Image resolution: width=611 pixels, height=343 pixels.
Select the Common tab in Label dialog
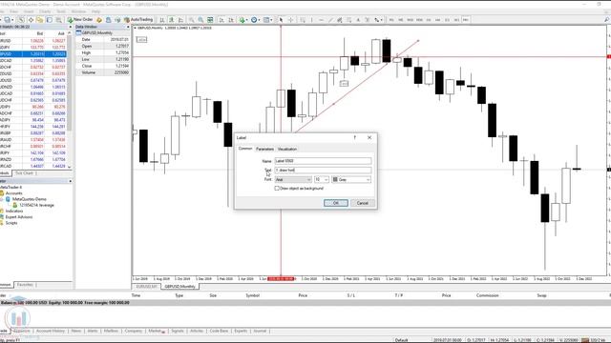245,149
